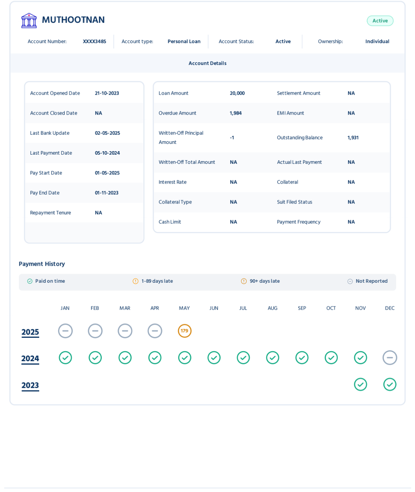Viewport: 415px width, 492px height.
Task: Click the April 2025 not reported icon
Action: 155,331
